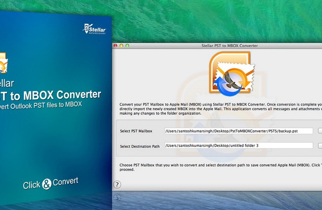Click the help question mark button
322x210 pixels.
[117, 185]
